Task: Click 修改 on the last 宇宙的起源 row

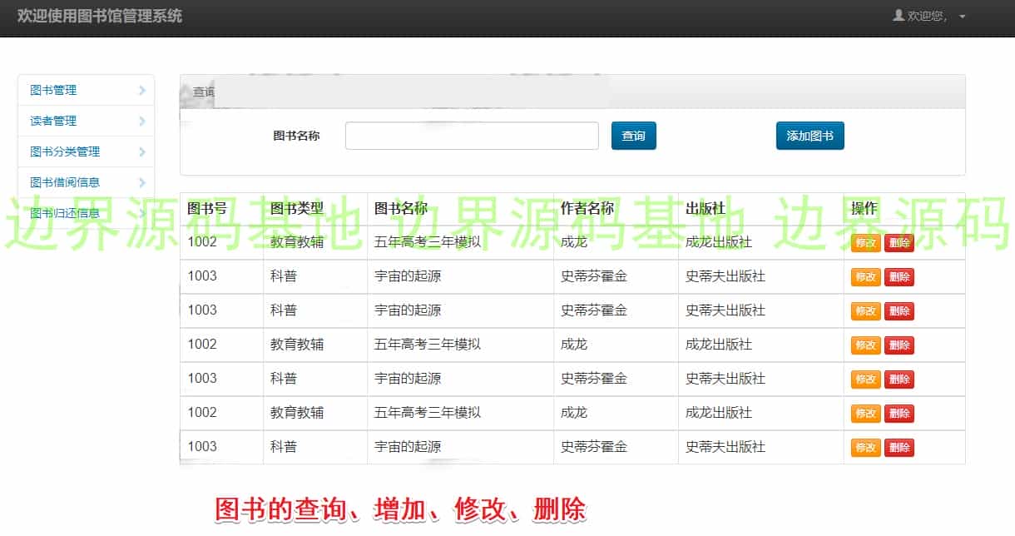Action: pos(865,447)
